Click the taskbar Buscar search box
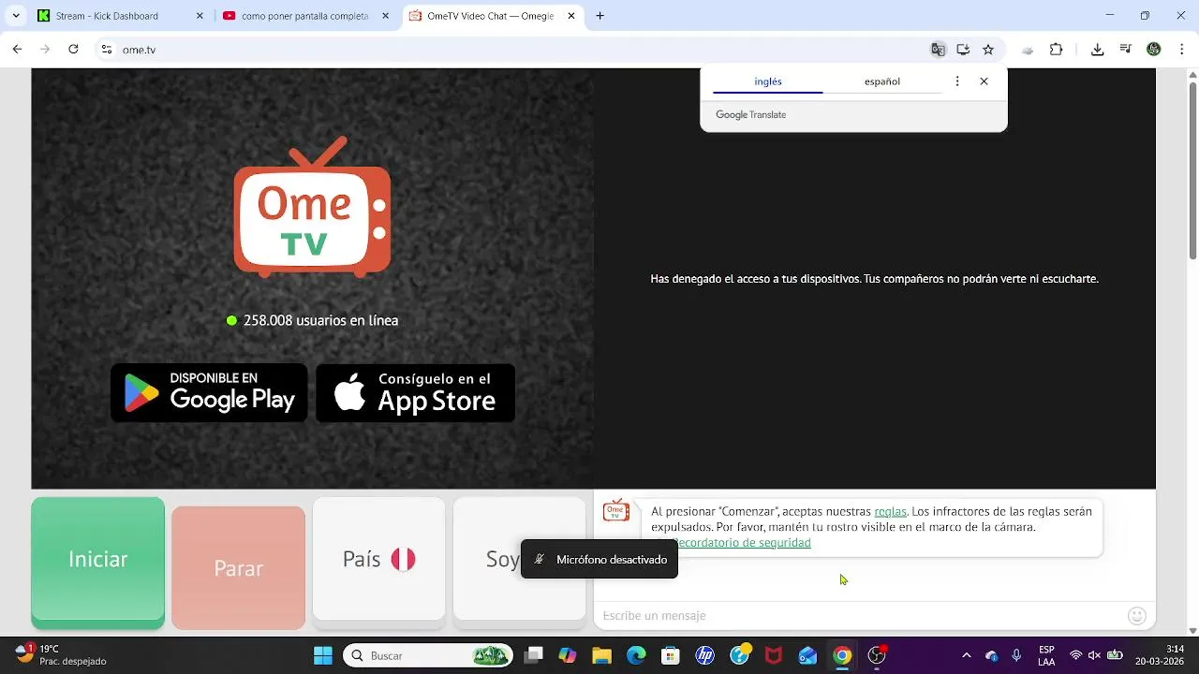The height and width of the screenshot is (674, 1199). (x=428, y=655)
